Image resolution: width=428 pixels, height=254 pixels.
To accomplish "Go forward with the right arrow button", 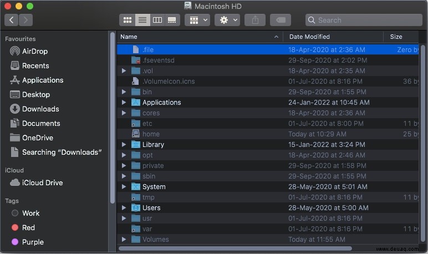I will tap(26, 20).
